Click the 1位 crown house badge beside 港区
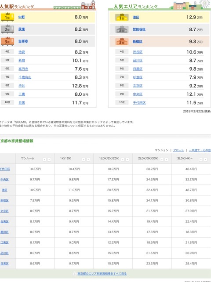 pyautogui.click(x=122, y=17)
